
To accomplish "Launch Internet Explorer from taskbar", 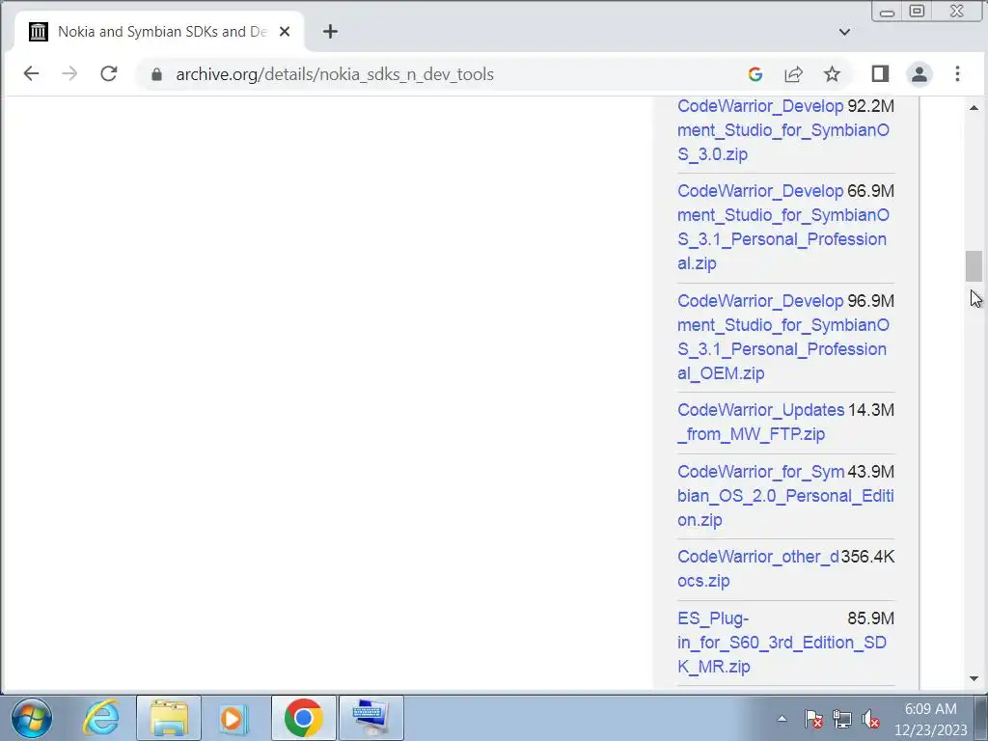I will tap(101, 718).
